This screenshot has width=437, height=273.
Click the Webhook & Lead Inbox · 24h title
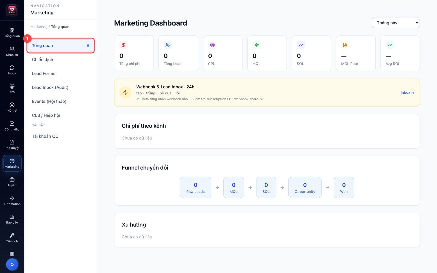click(165, 87)
